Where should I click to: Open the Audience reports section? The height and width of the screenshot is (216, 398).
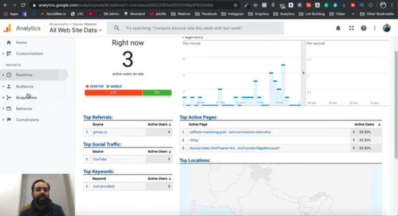(25, 87)
